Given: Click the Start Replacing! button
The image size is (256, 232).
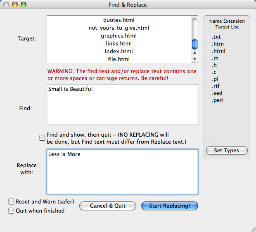Looking at the screenshot, I should pyautogui.click(x=169, y=206).
